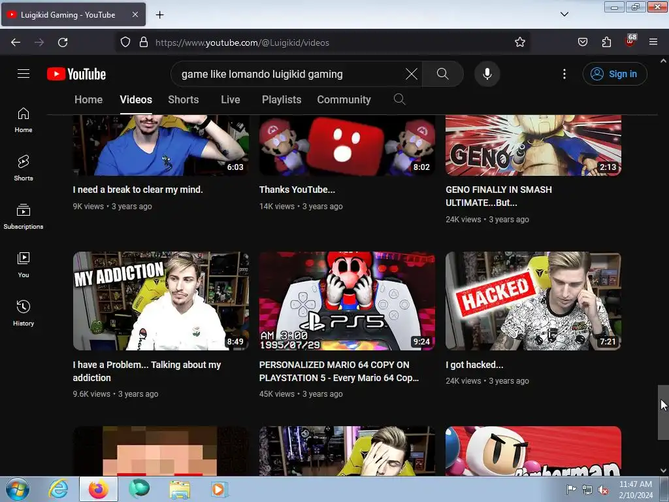669x502 pixels.
Task: Click the Sign in button
Action: 615,74
